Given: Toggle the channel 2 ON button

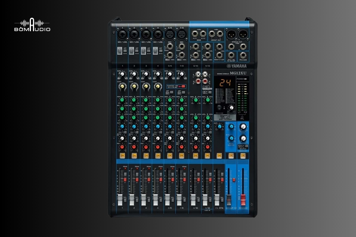Looking at the screenshot, I should (134, 156).
